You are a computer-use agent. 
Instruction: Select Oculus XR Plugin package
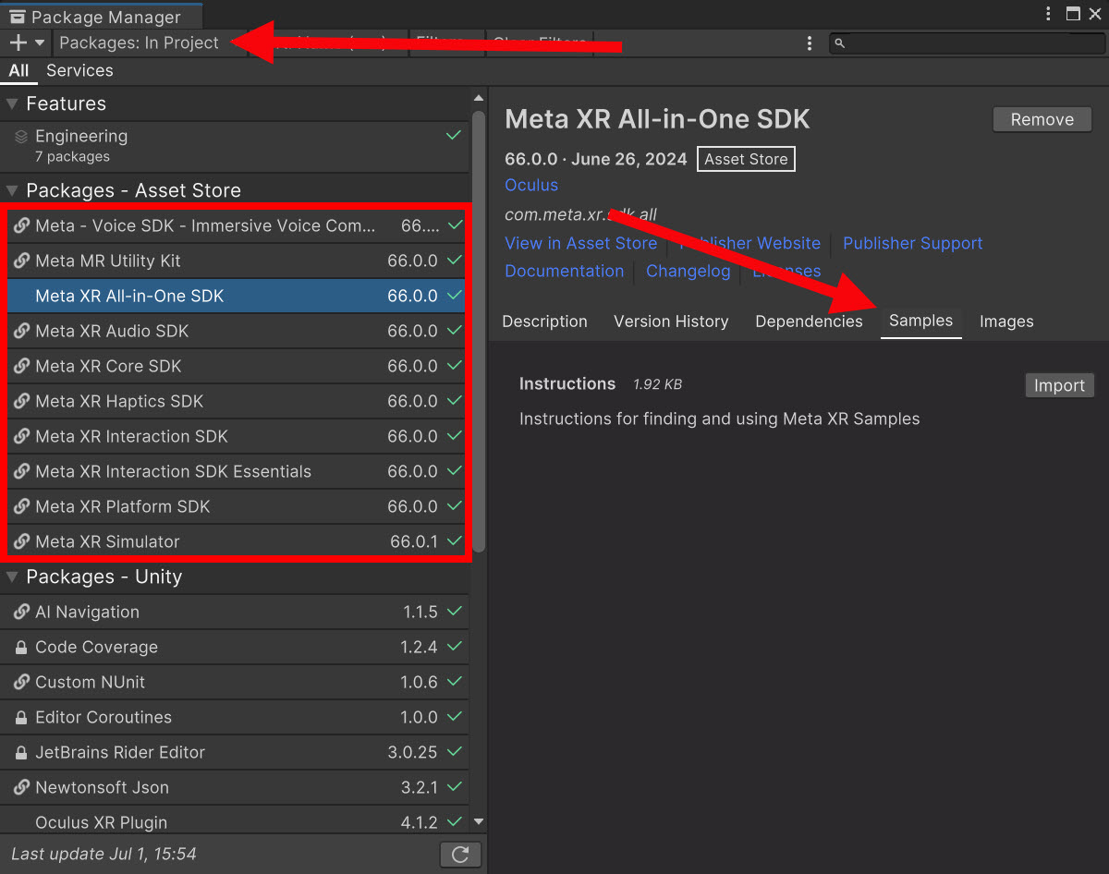(235, 820)
